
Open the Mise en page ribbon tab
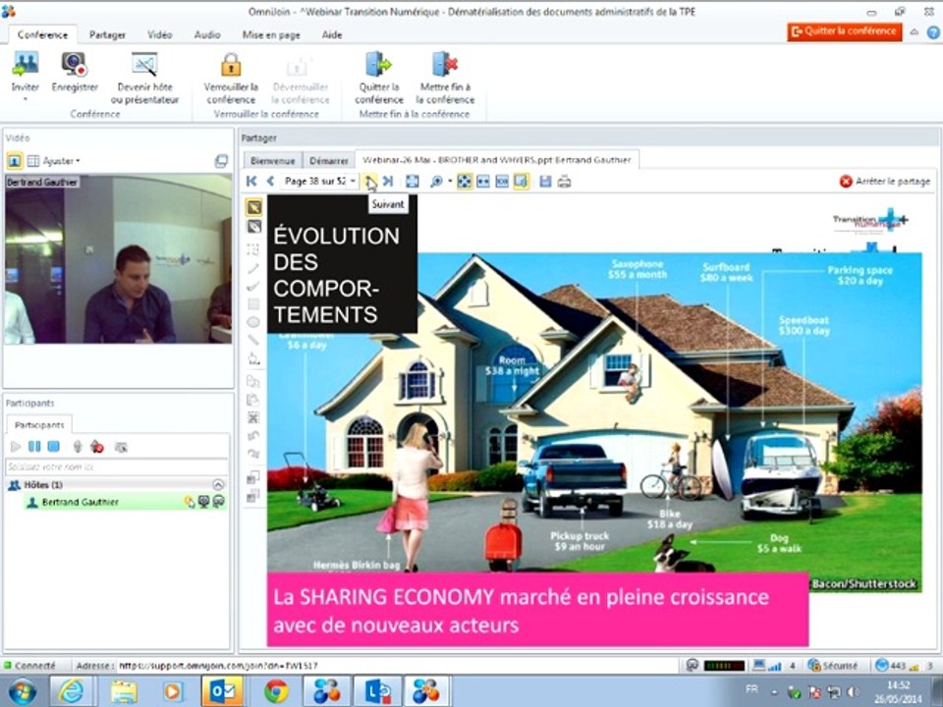pyautogui.click(x=271, y=35)
